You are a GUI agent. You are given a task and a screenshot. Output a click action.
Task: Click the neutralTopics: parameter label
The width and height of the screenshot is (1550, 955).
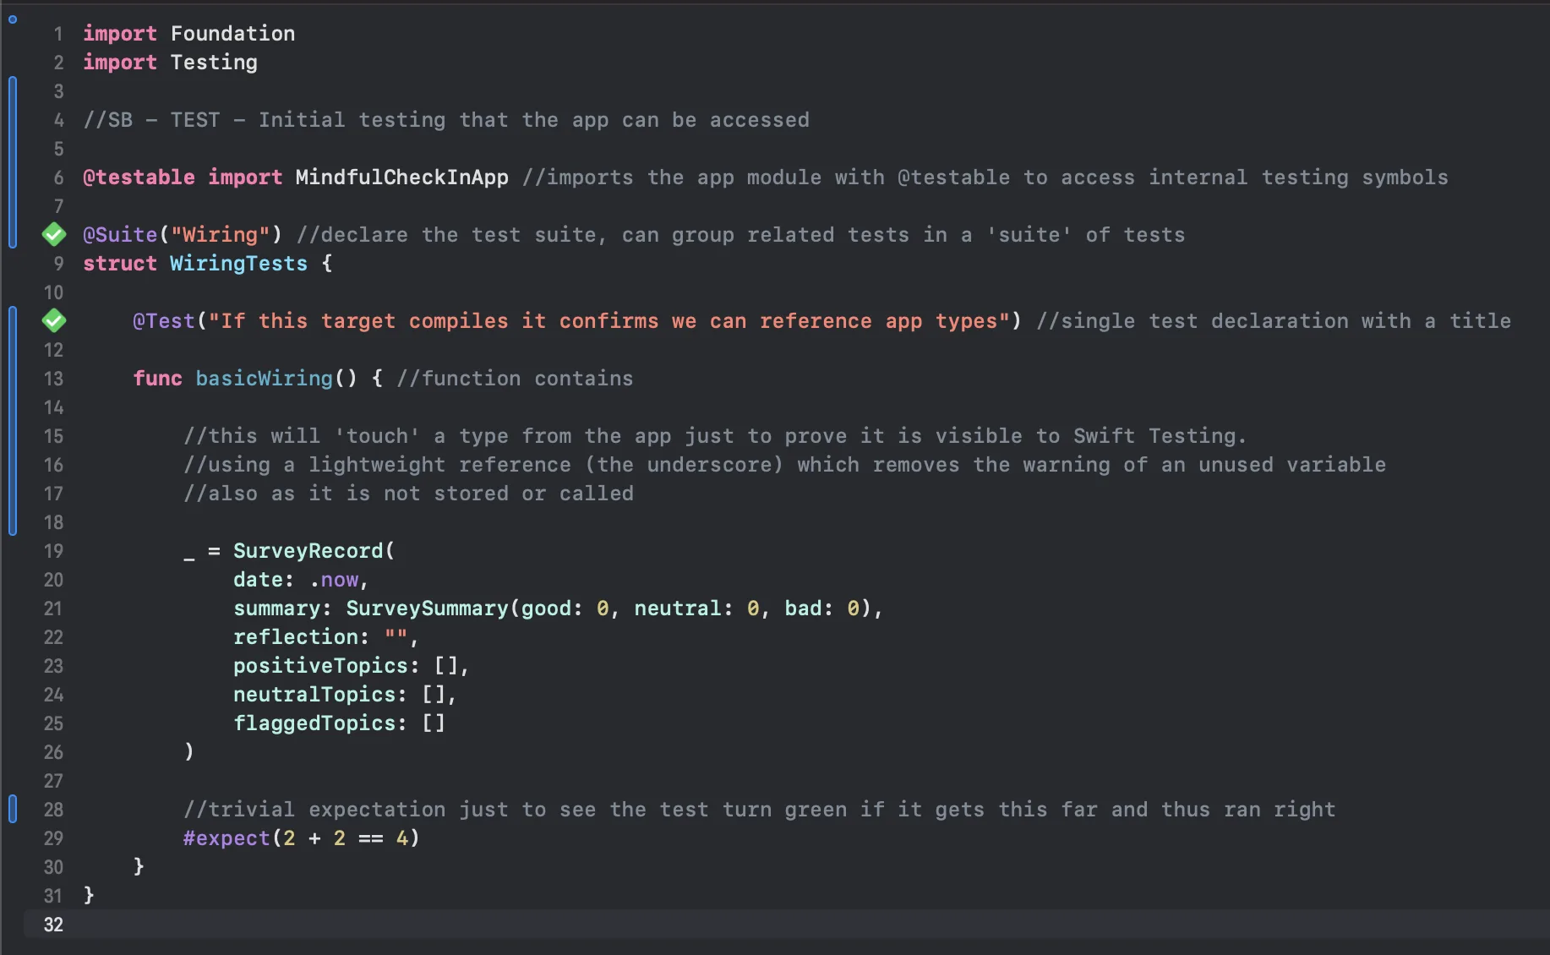[x=320, y=695]
